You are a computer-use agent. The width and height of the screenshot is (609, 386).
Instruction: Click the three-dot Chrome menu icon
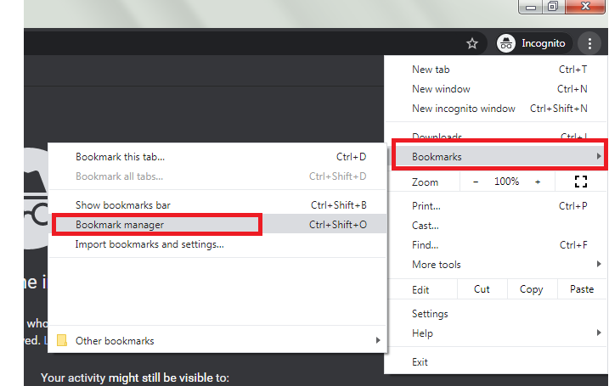(x=589, y=43)
